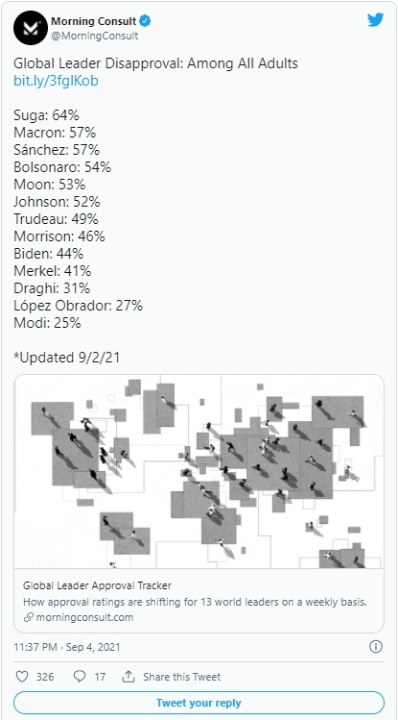Open the morningconsult.com domain link
398x720 pixels.
[x=84, y=617]
